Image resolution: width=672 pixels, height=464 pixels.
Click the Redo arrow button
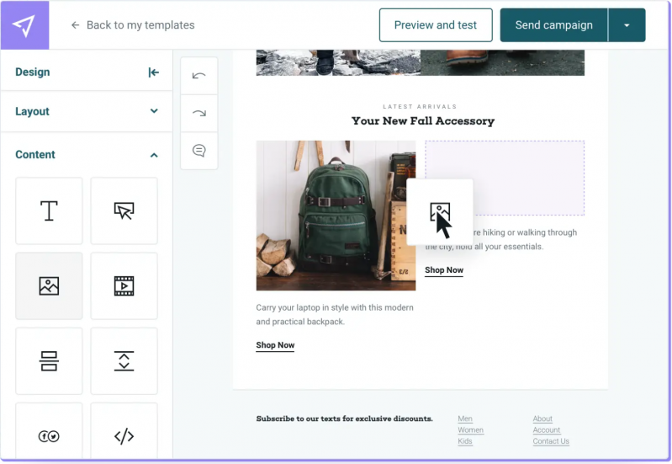[x=199, y=113]
